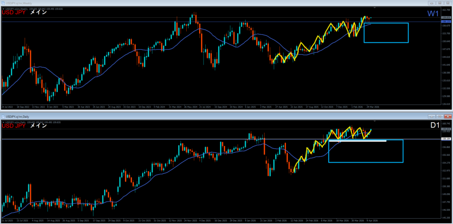
Task: Minimize the Daily chart window
Action: [433, 116]
